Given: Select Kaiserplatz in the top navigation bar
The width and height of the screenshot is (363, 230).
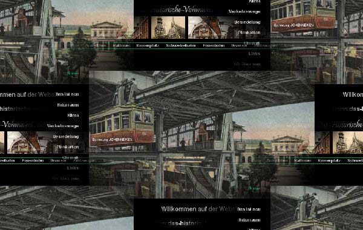Looking at the screenshot, I should pyautogui.click(x=148, y=45).
